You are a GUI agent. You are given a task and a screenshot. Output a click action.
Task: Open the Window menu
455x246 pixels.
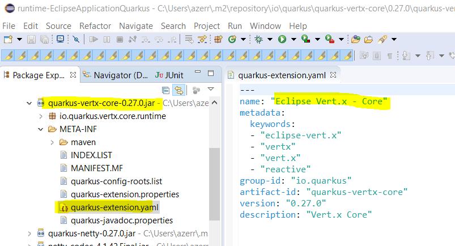pos(265,26)
